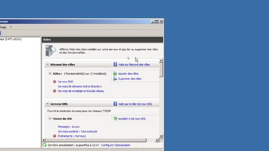Open the Événements : 4 erreurs link

(x=72, y=136)
